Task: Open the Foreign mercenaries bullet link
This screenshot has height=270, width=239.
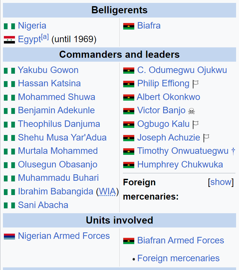Action: (178, 258)
